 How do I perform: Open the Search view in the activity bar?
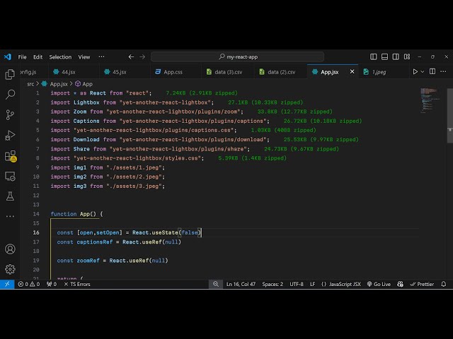point(10,94)
